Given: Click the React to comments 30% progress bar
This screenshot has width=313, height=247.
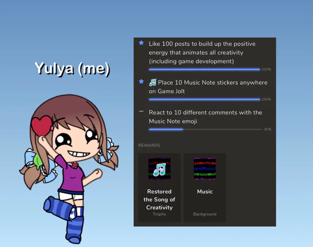Looking at the screenshot, I should point(206,129).
